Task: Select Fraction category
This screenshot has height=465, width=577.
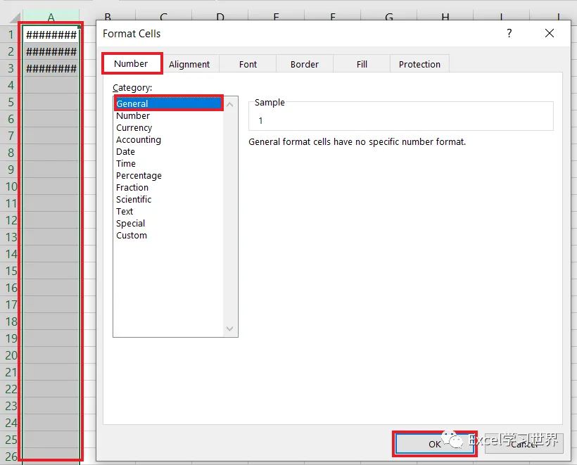Action: tap(169, 188)
